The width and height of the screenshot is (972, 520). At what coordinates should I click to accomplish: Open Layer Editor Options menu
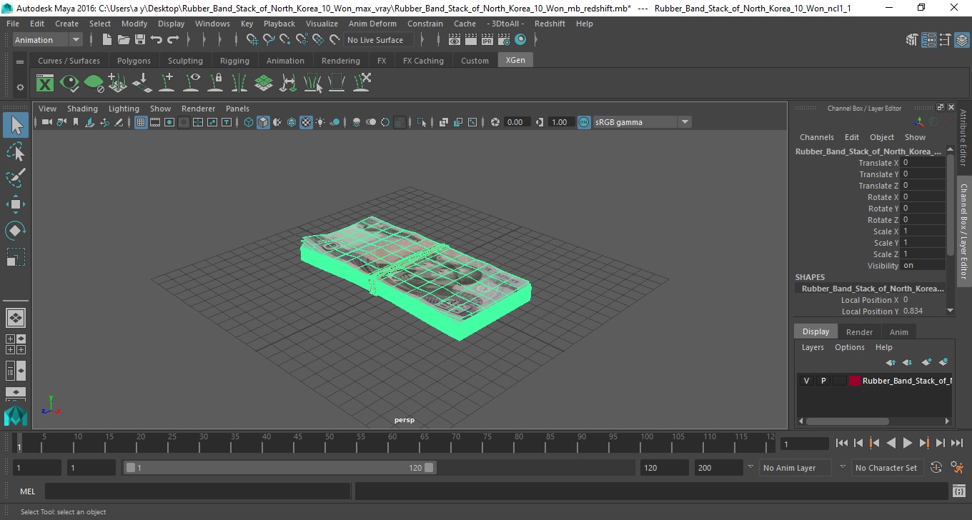point(850,347)
